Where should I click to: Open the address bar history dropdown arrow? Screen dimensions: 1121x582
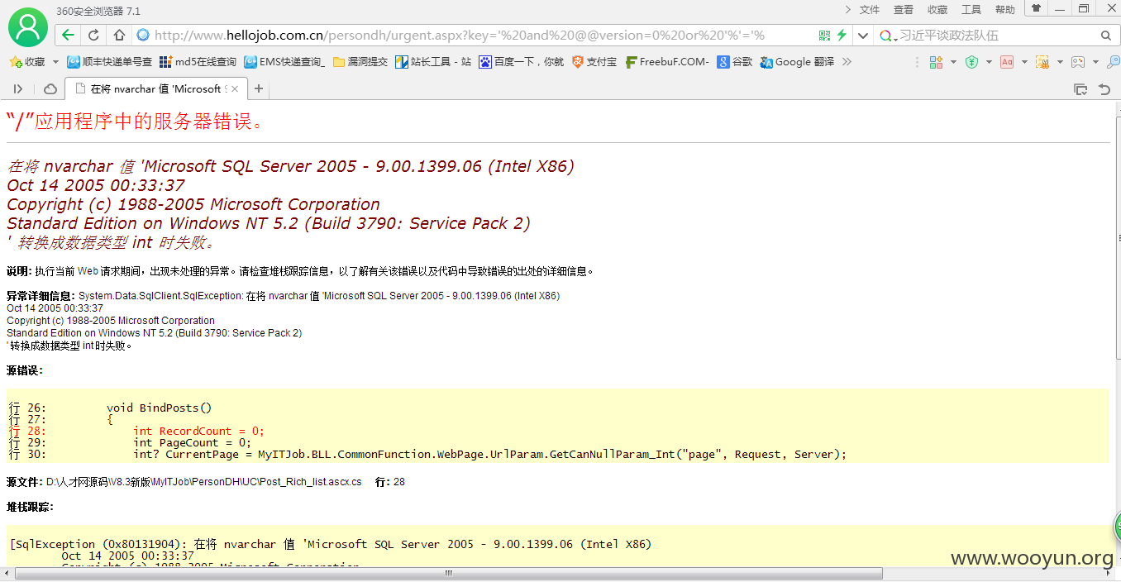[x=863, y=36]
